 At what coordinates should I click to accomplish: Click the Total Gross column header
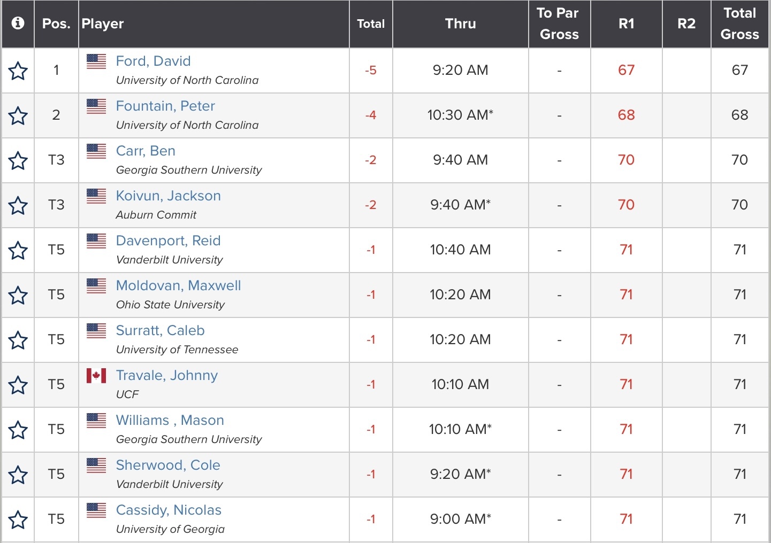click(739, 24)
